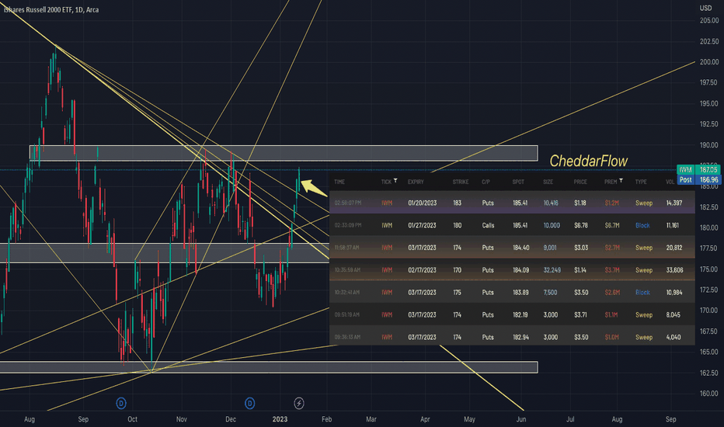Click the $6.7M premium value
This screenshot has width=724, height=427.
click(612, 225)
